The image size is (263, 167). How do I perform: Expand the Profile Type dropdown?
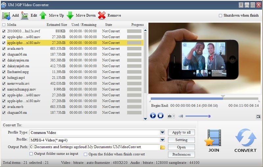tap(162, 133)
